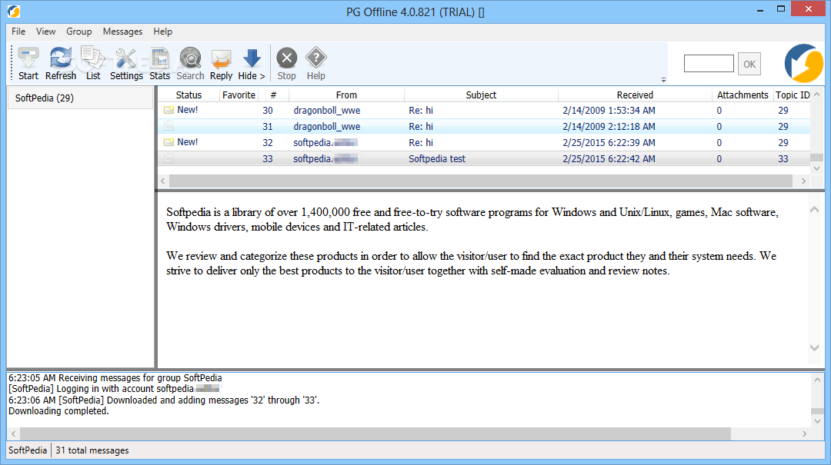Image resolution: width=831 pixels, height=465 pixels.
Task: Click the log panel's horizontal scrollbar
Action: tap(375, 433)
